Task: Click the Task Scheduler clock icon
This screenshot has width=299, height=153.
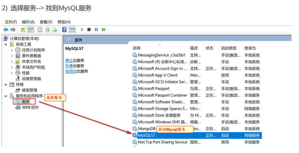Action: [x=18, y=50]
